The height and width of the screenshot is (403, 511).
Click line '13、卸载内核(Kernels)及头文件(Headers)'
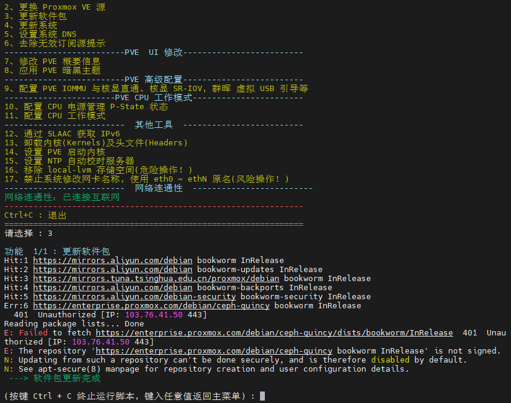96,143
